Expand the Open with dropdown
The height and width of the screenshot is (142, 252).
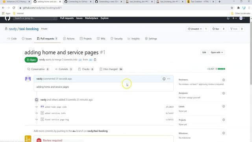[217, 52]
